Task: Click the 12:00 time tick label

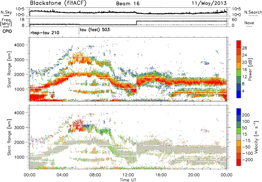Action: point(128,175)
